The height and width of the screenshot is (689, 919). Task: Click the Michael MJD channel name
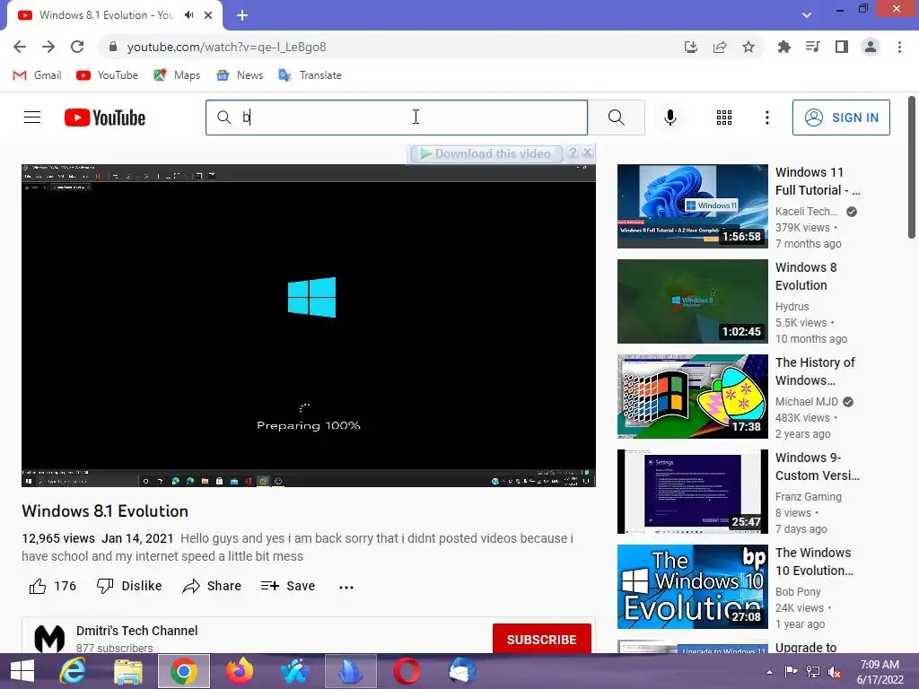click(807, 401)
